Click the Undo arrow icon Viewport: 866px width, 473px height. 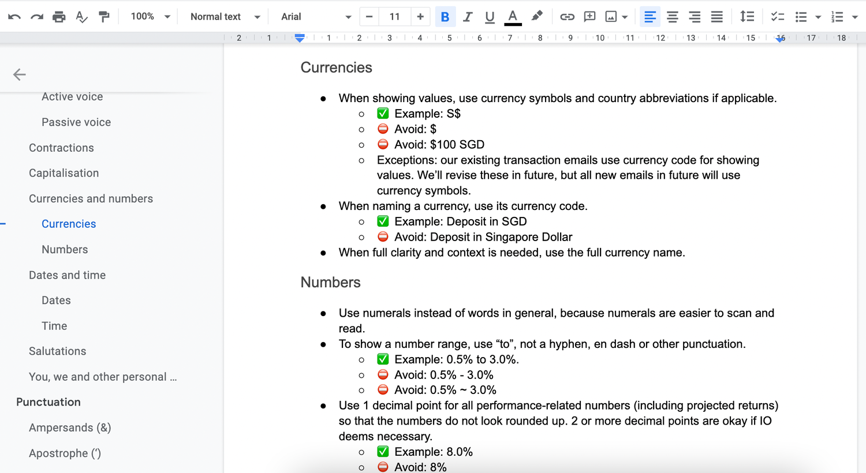(14, 17)
